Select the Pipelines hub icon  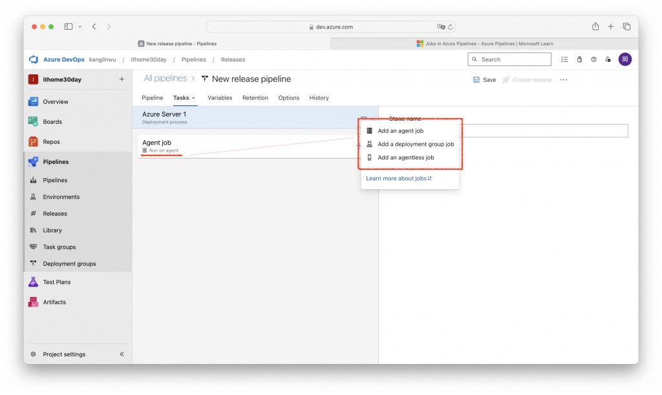click(34, 162)
